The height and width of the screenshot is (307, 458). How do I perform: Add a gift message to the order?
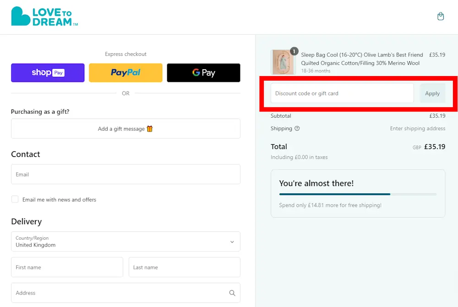coord(125,128)
